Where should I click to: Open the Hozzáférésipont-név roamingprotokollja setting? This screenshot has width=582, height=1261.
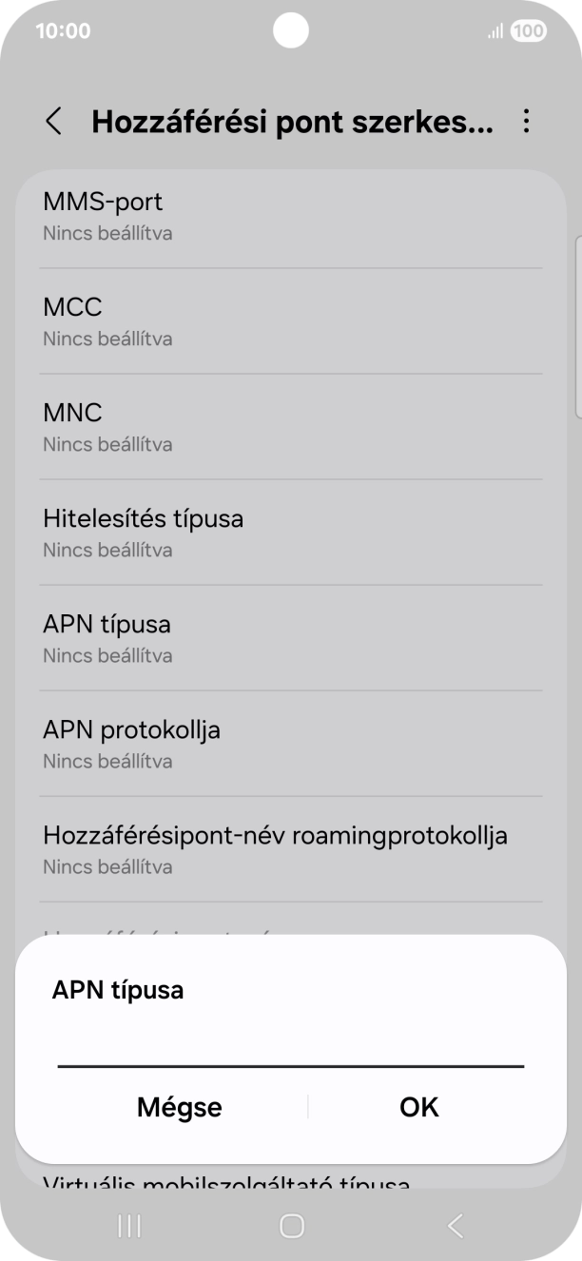pos(291,848)
